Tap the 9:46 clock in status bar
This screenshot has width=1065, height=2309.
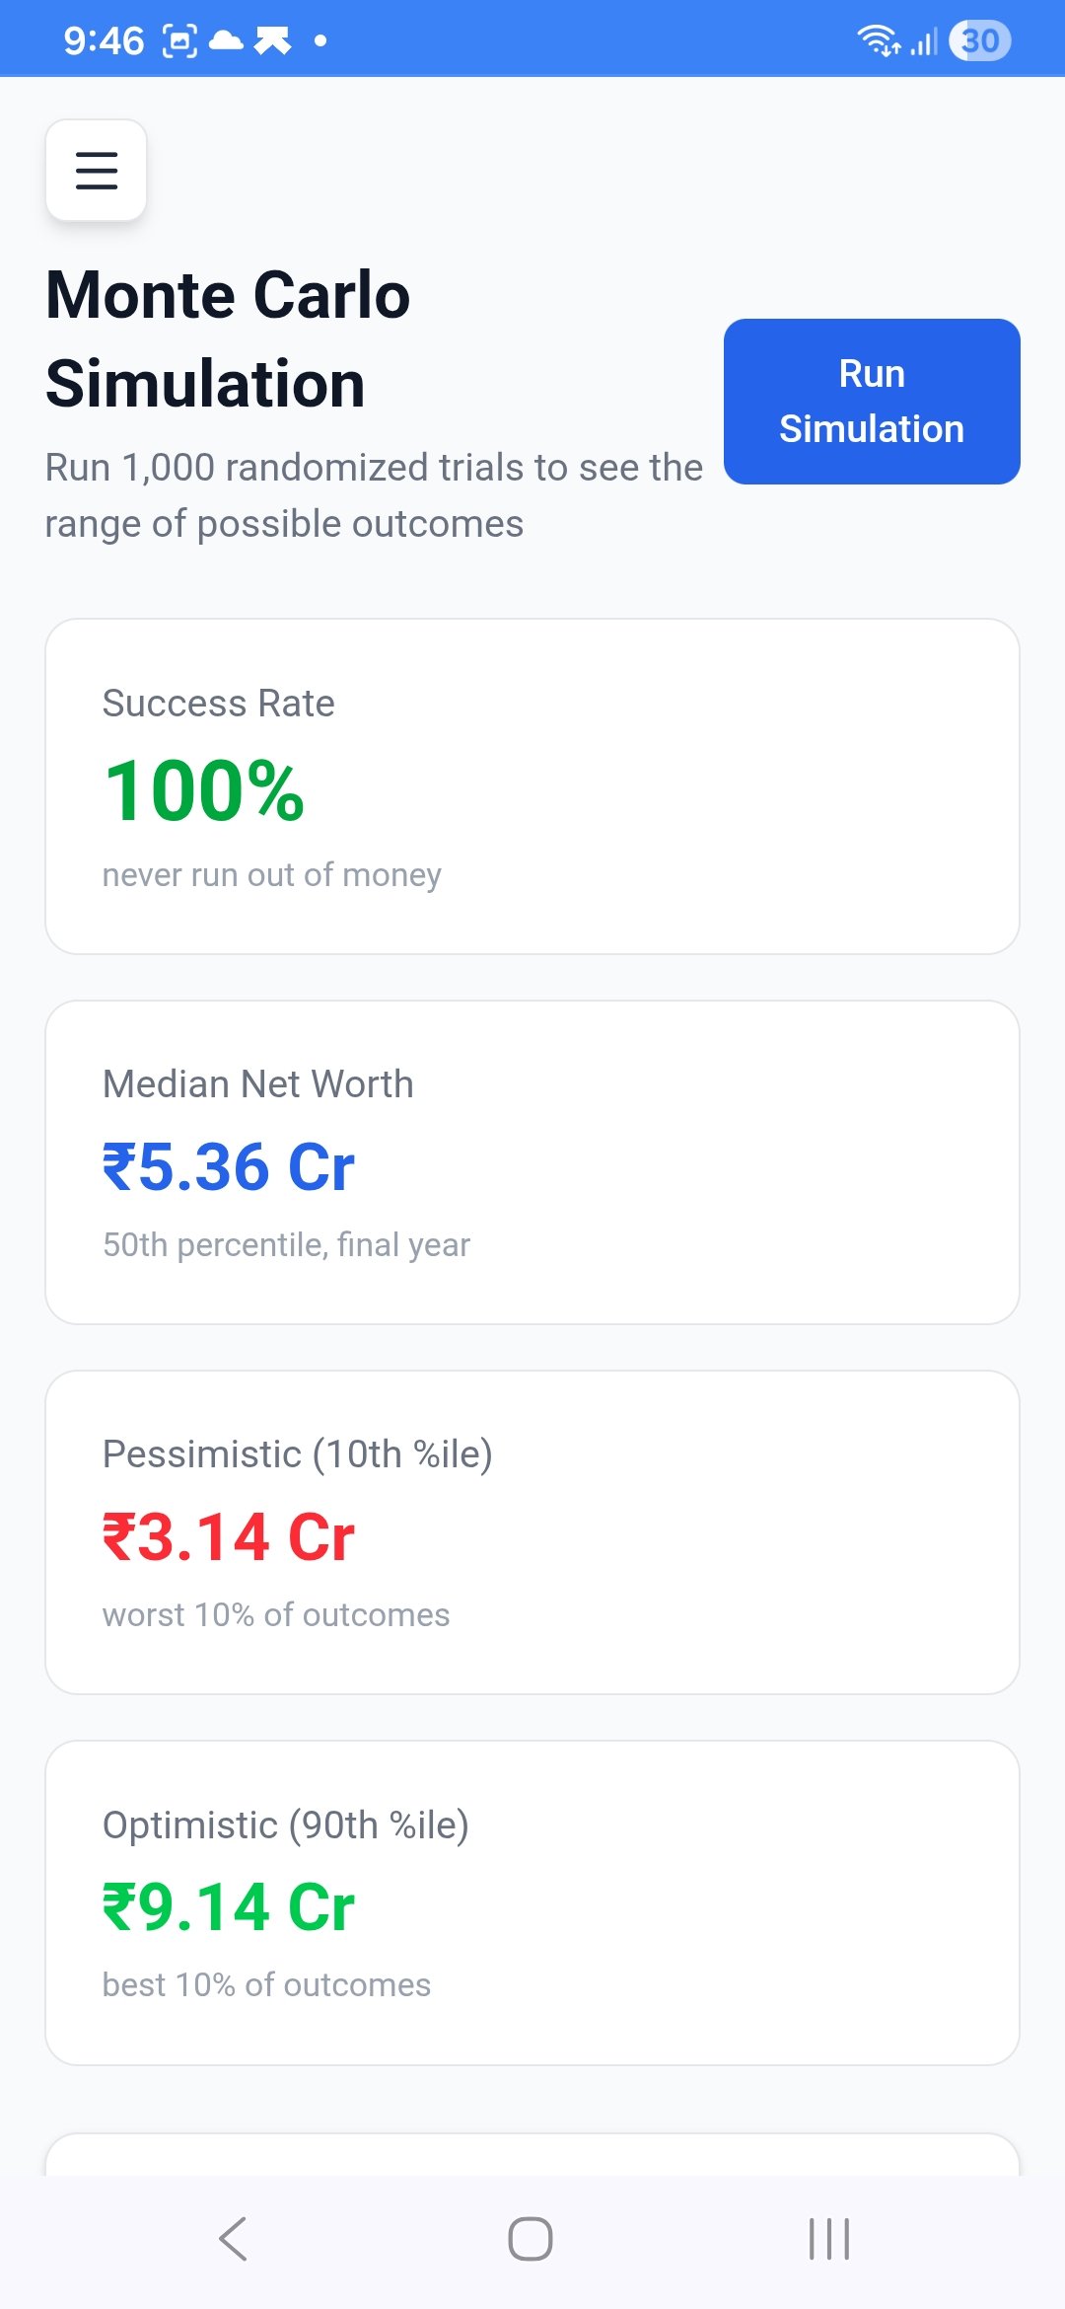point(104,40)
